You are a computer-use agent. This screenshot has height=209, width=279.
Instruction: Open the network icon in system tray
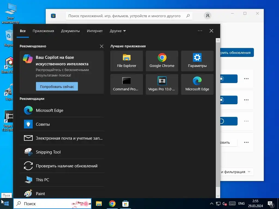(x=218, y=204)
